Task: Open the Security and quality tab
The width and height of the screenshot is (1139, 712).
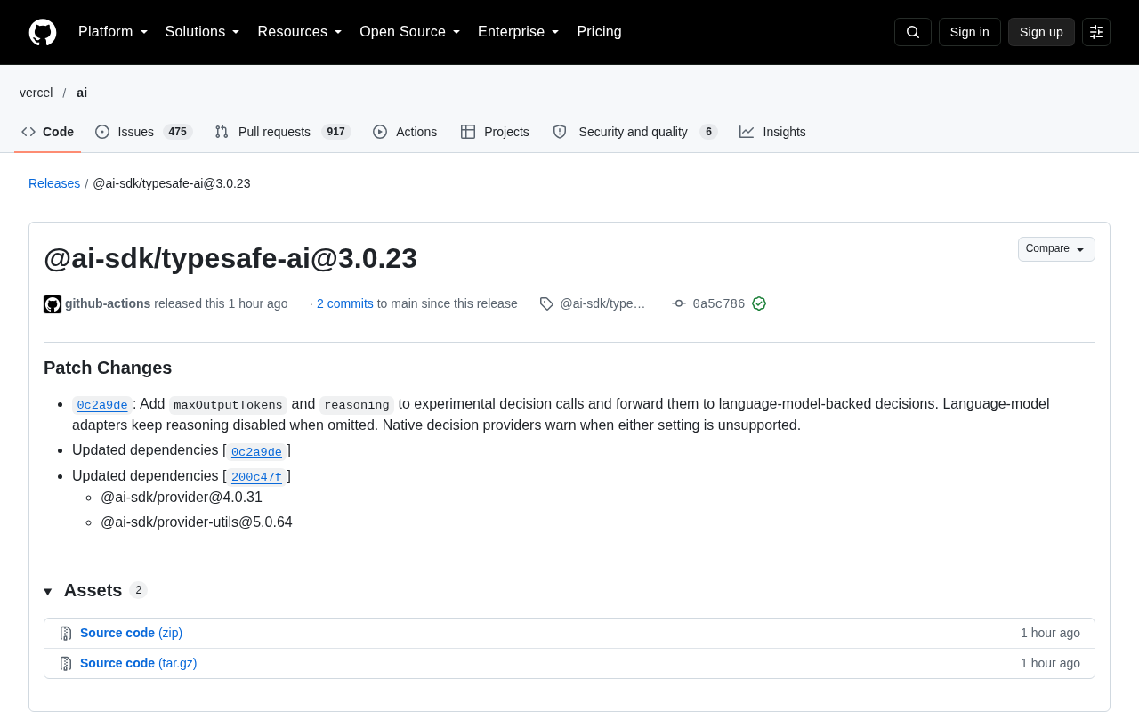Action: click(634, 132)
